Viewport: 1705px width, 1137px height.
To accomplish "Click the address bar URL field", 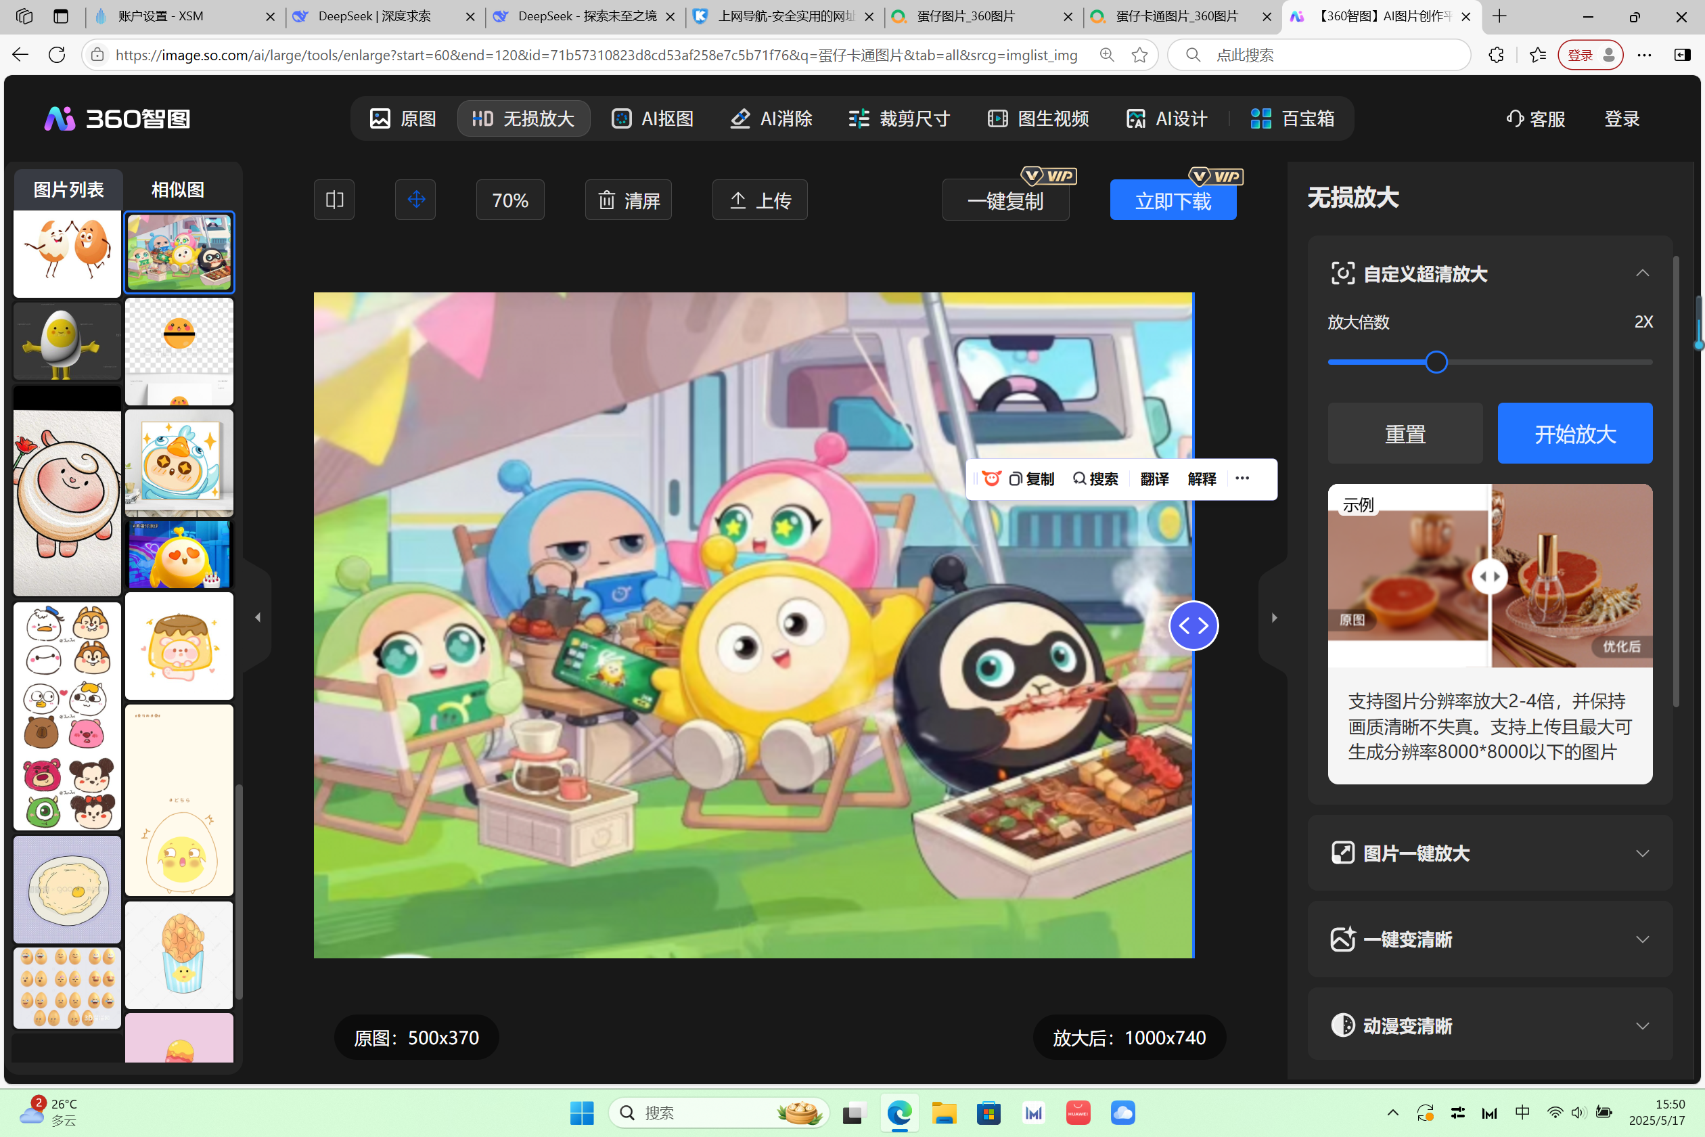I will point(596,55).
